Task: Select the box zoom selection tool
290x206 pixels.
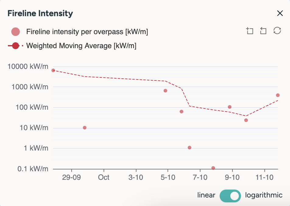Action: 250,30
